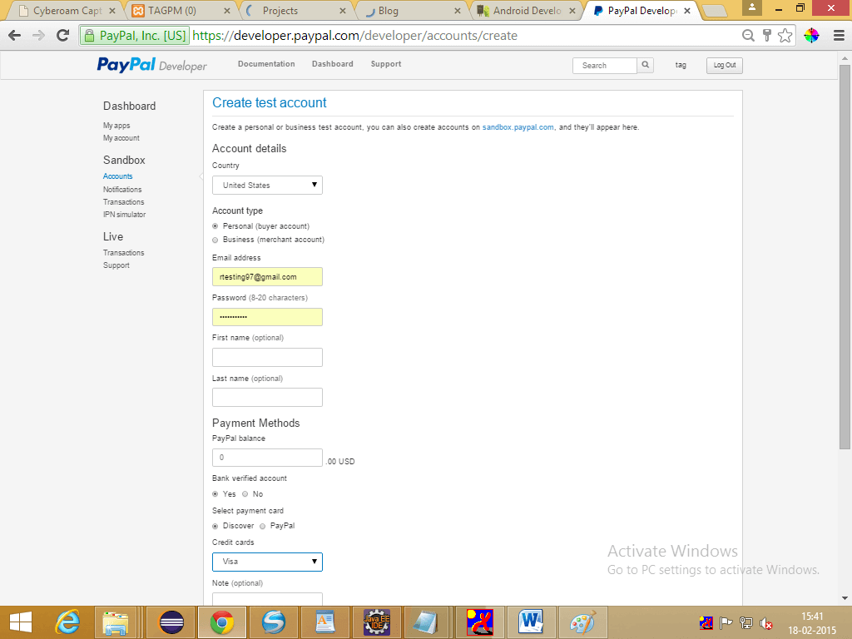Choose Discover payment card radio

(215, 526)
